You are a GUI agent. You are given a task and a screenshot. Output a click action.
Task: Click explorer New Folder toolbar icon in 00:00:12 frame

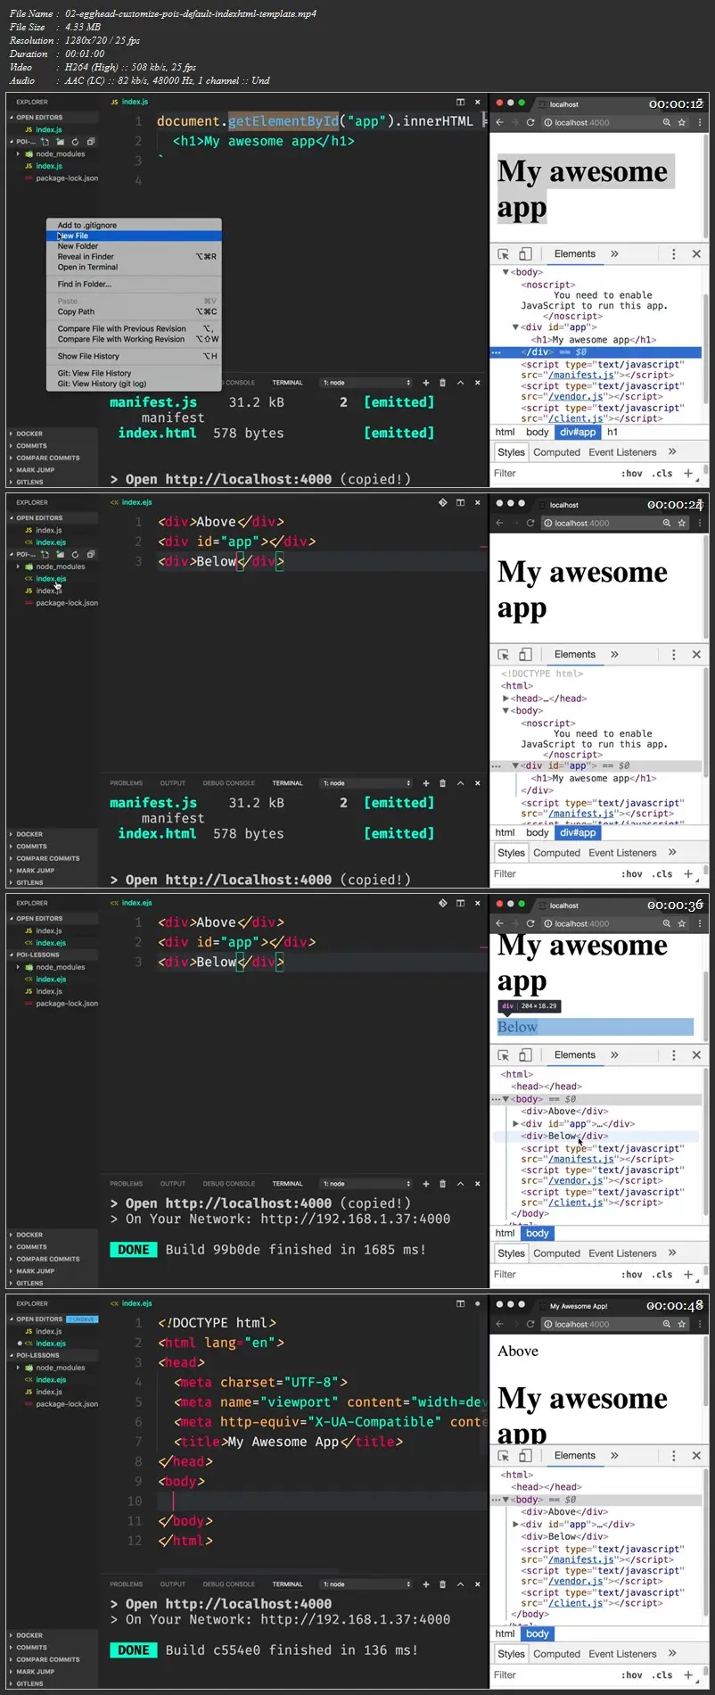click(x=60, y=141)
